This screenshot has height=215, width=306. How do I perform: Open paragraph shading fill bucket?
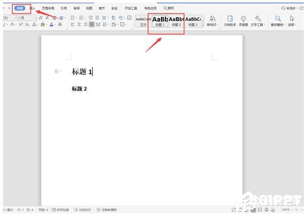coord(114,24)
